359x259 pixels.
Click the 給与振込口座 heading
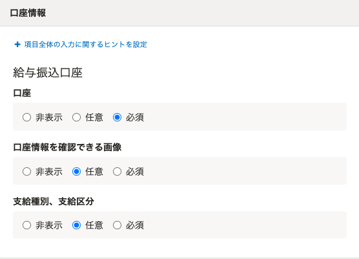[x=48, y=73]
